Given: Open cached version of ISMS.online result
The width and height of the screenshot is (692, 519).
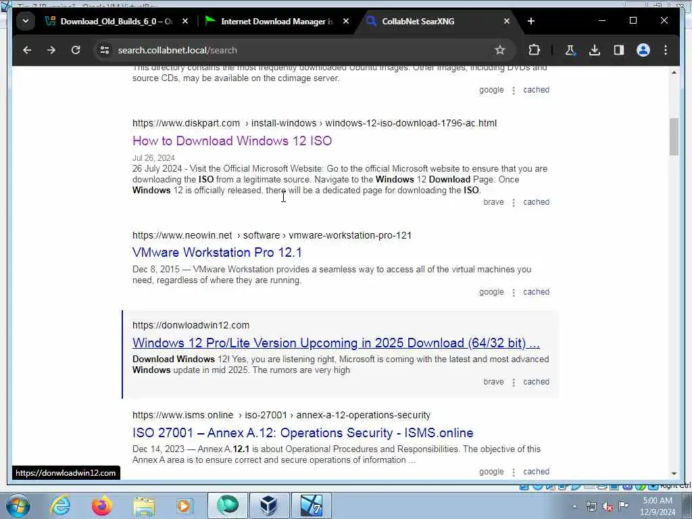Looking at the screenshot, I should click(536, 472).
